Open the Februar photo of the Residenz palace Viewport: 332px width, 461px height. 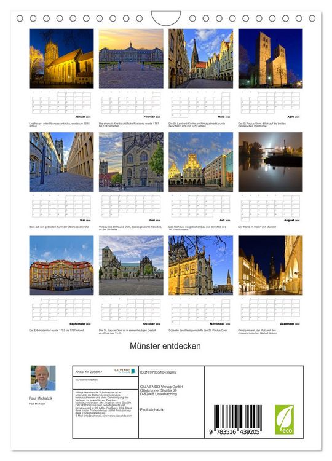131,58
